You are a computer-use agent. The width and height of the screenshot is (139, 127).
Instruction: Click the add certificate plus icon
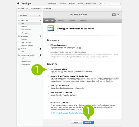click(x=114, y=15)
